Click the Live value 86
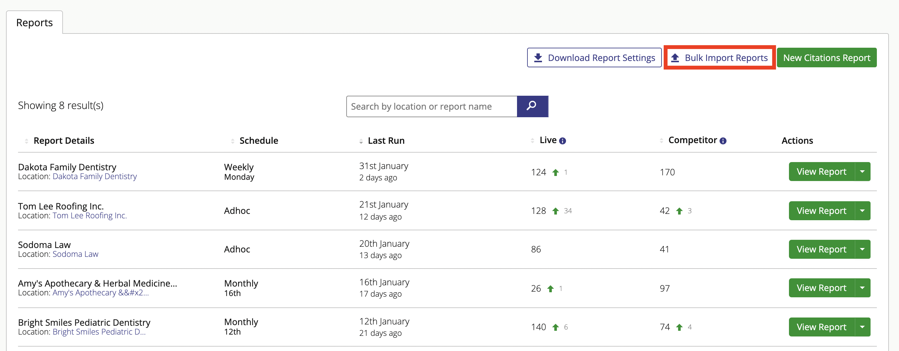This screenshot has width=899, height=351. [x=536, y=250]
